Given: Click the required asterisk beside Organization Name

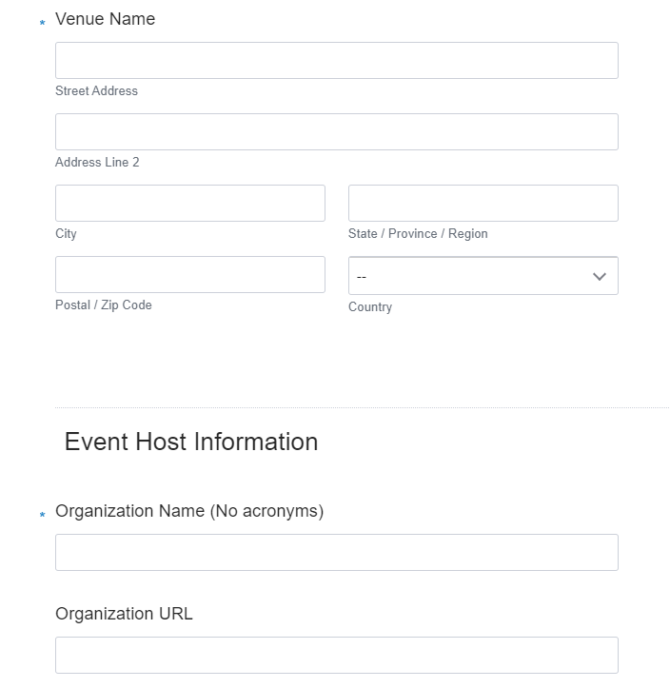Looking at the screenshot, I should pos(42,516).
